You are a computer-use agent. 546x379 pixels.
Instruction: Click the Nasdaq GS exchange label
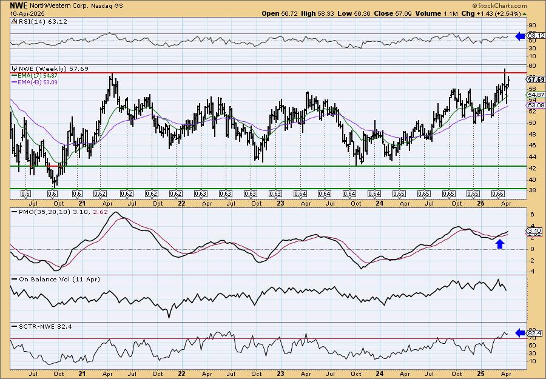pos(107,6)
